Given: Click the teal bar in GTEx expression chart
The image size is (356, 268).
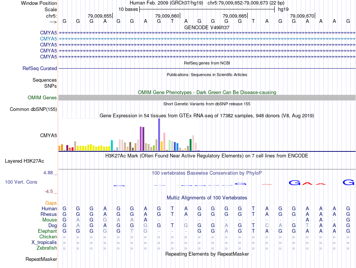Looking at the screenshot, I should point(112,145).
